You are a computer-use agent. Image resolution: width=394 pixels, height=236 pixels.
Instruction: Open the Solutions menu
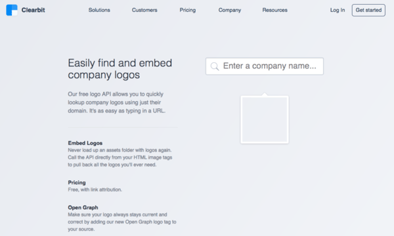[99, 10]
